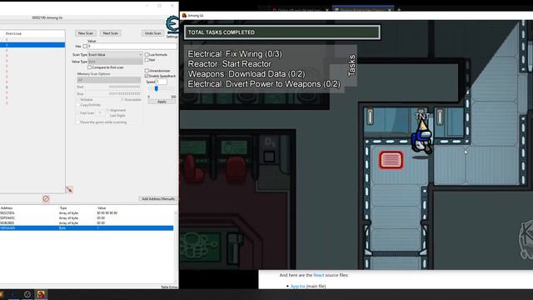Click the Type column header
533x300 pixels.
click(63, 207)
